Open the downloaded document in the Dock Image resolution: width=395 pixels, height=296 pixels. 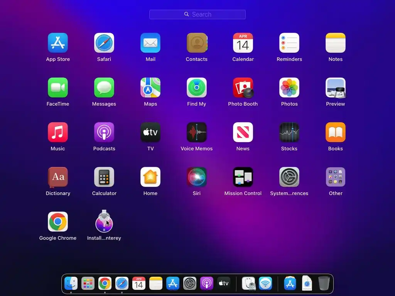pyautogui.click(x=307, y=283)
